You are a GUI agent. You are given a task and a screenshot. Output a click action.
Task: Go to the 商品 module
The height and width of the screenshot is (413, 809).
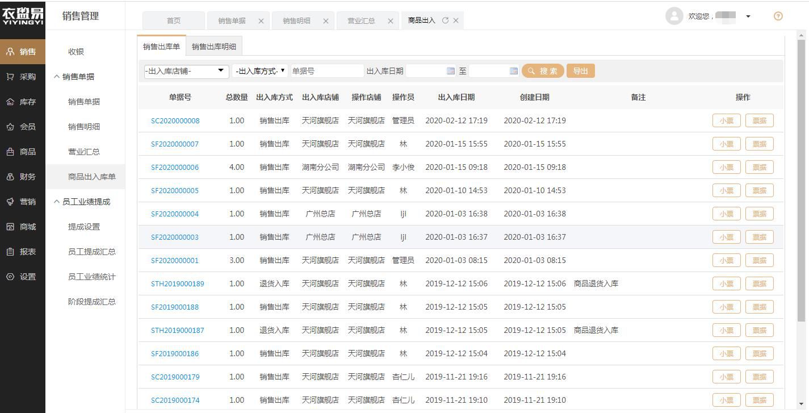[23, 151]
